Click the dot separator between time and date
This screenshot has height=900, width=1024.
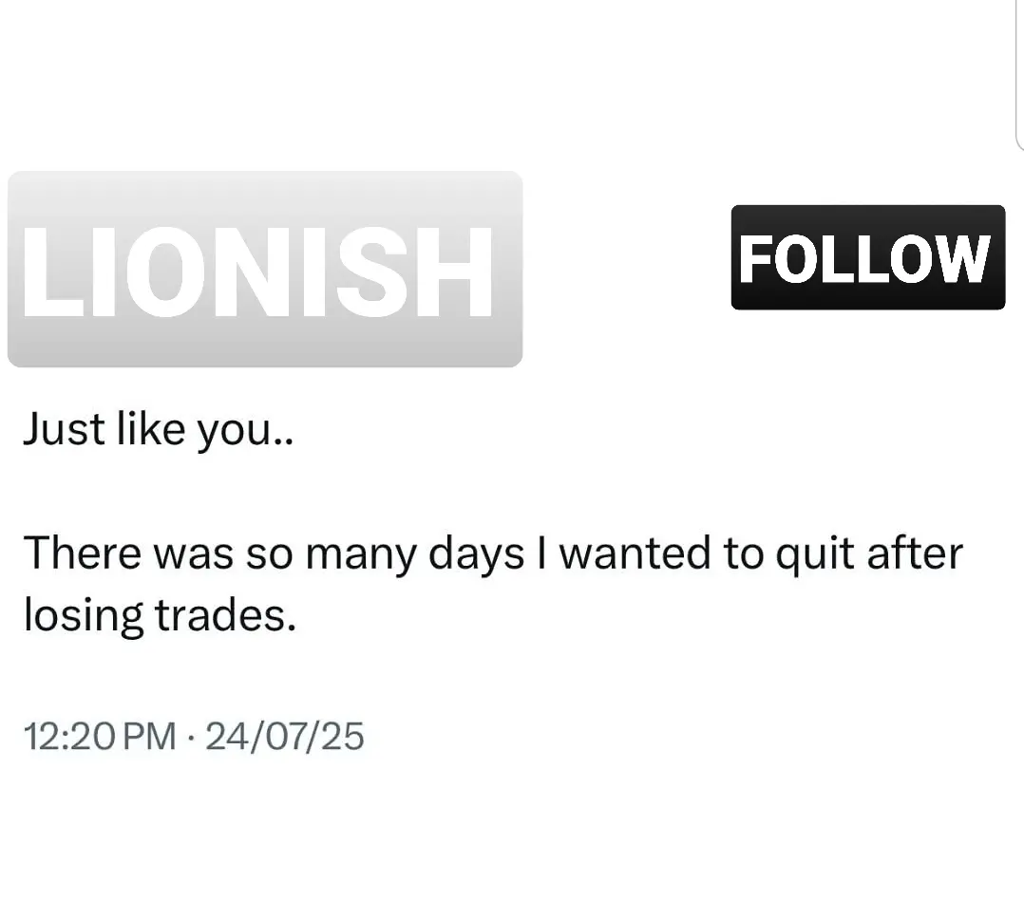point(191,738)
